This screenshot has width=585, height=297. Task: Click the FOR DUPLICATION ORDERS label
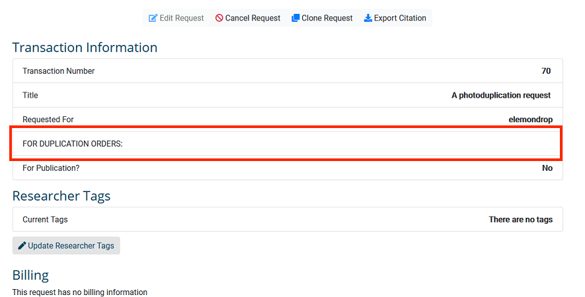pos(73,144)
